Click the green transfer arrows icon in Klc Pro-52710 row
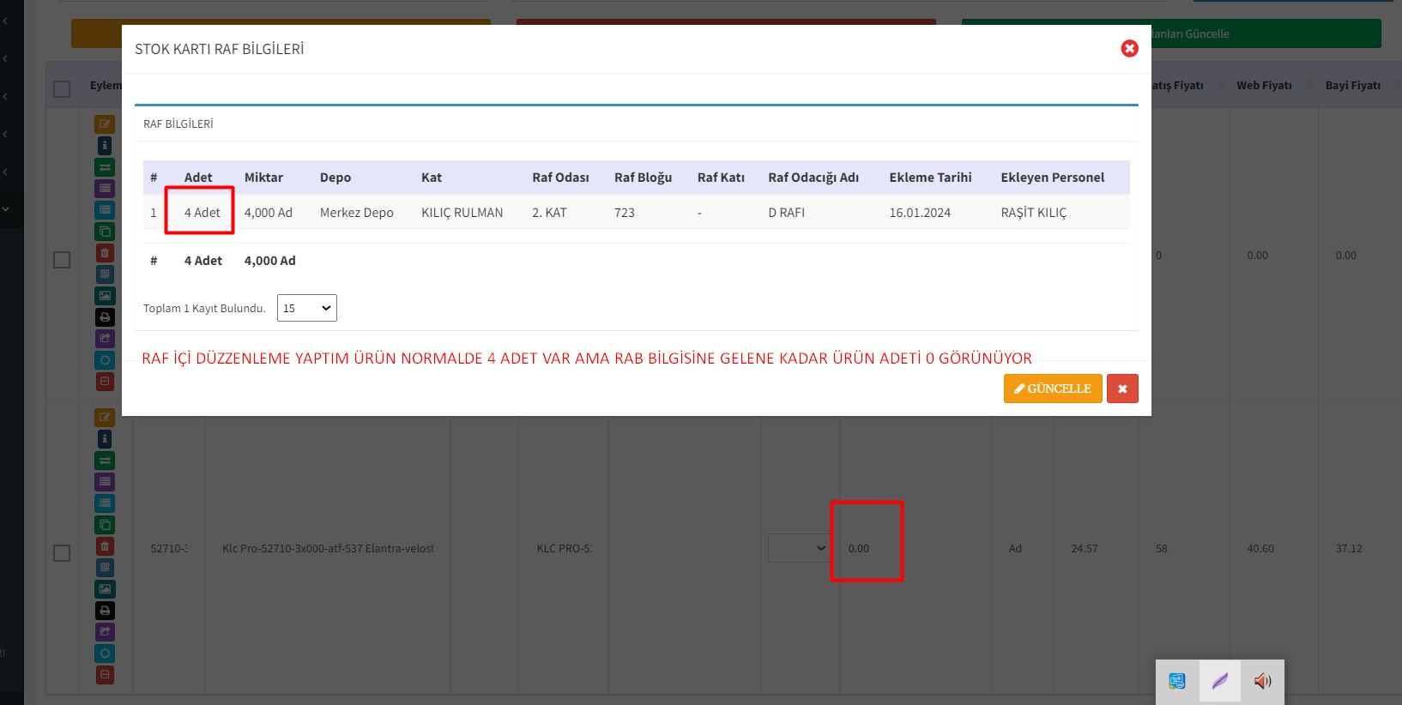The height and width of the screenshot is (705, 1402). click(105, 461)
